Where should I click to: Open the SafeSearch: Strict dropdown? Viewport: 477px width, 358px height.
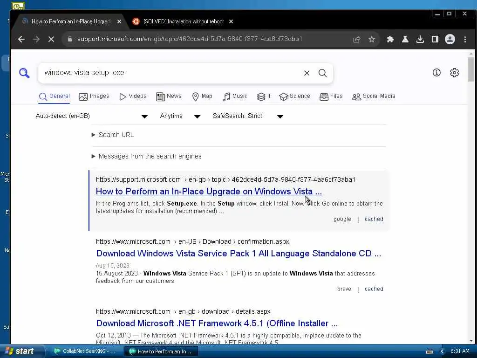pos(248,116)
